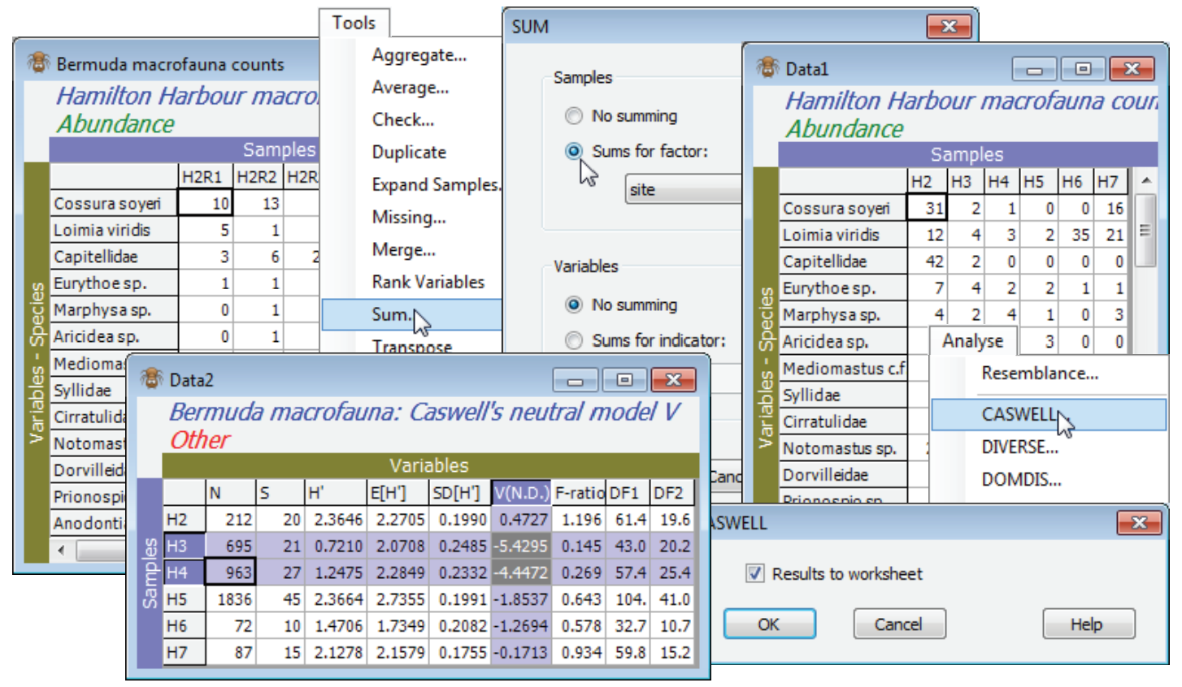1182x687 pixels.
Task: Select Sums for factor option
Action: pyautogui.click(x=574, y=151)
